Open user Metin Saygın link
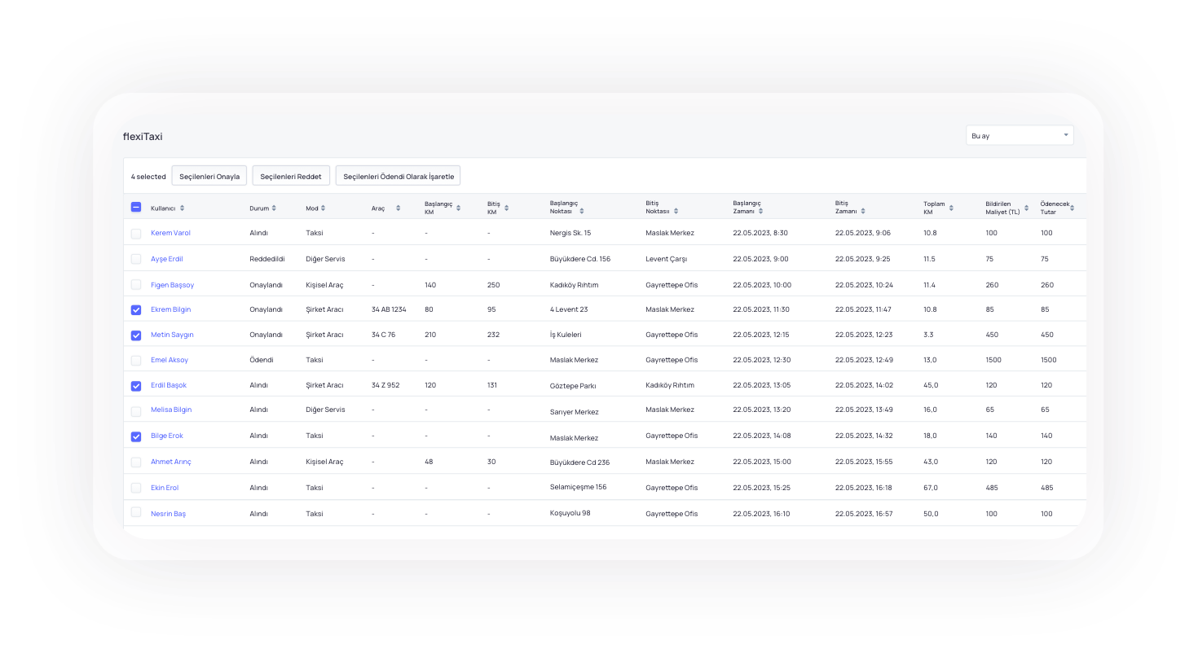This screenshot has height=653, width=1198. pyautogui.click(x=172, y=335)
